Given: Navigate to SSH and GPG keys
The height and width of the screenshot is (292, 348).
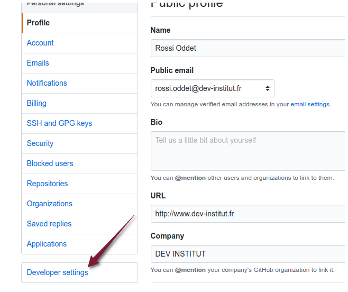Looking at the screenshot, I should (59, 123).
